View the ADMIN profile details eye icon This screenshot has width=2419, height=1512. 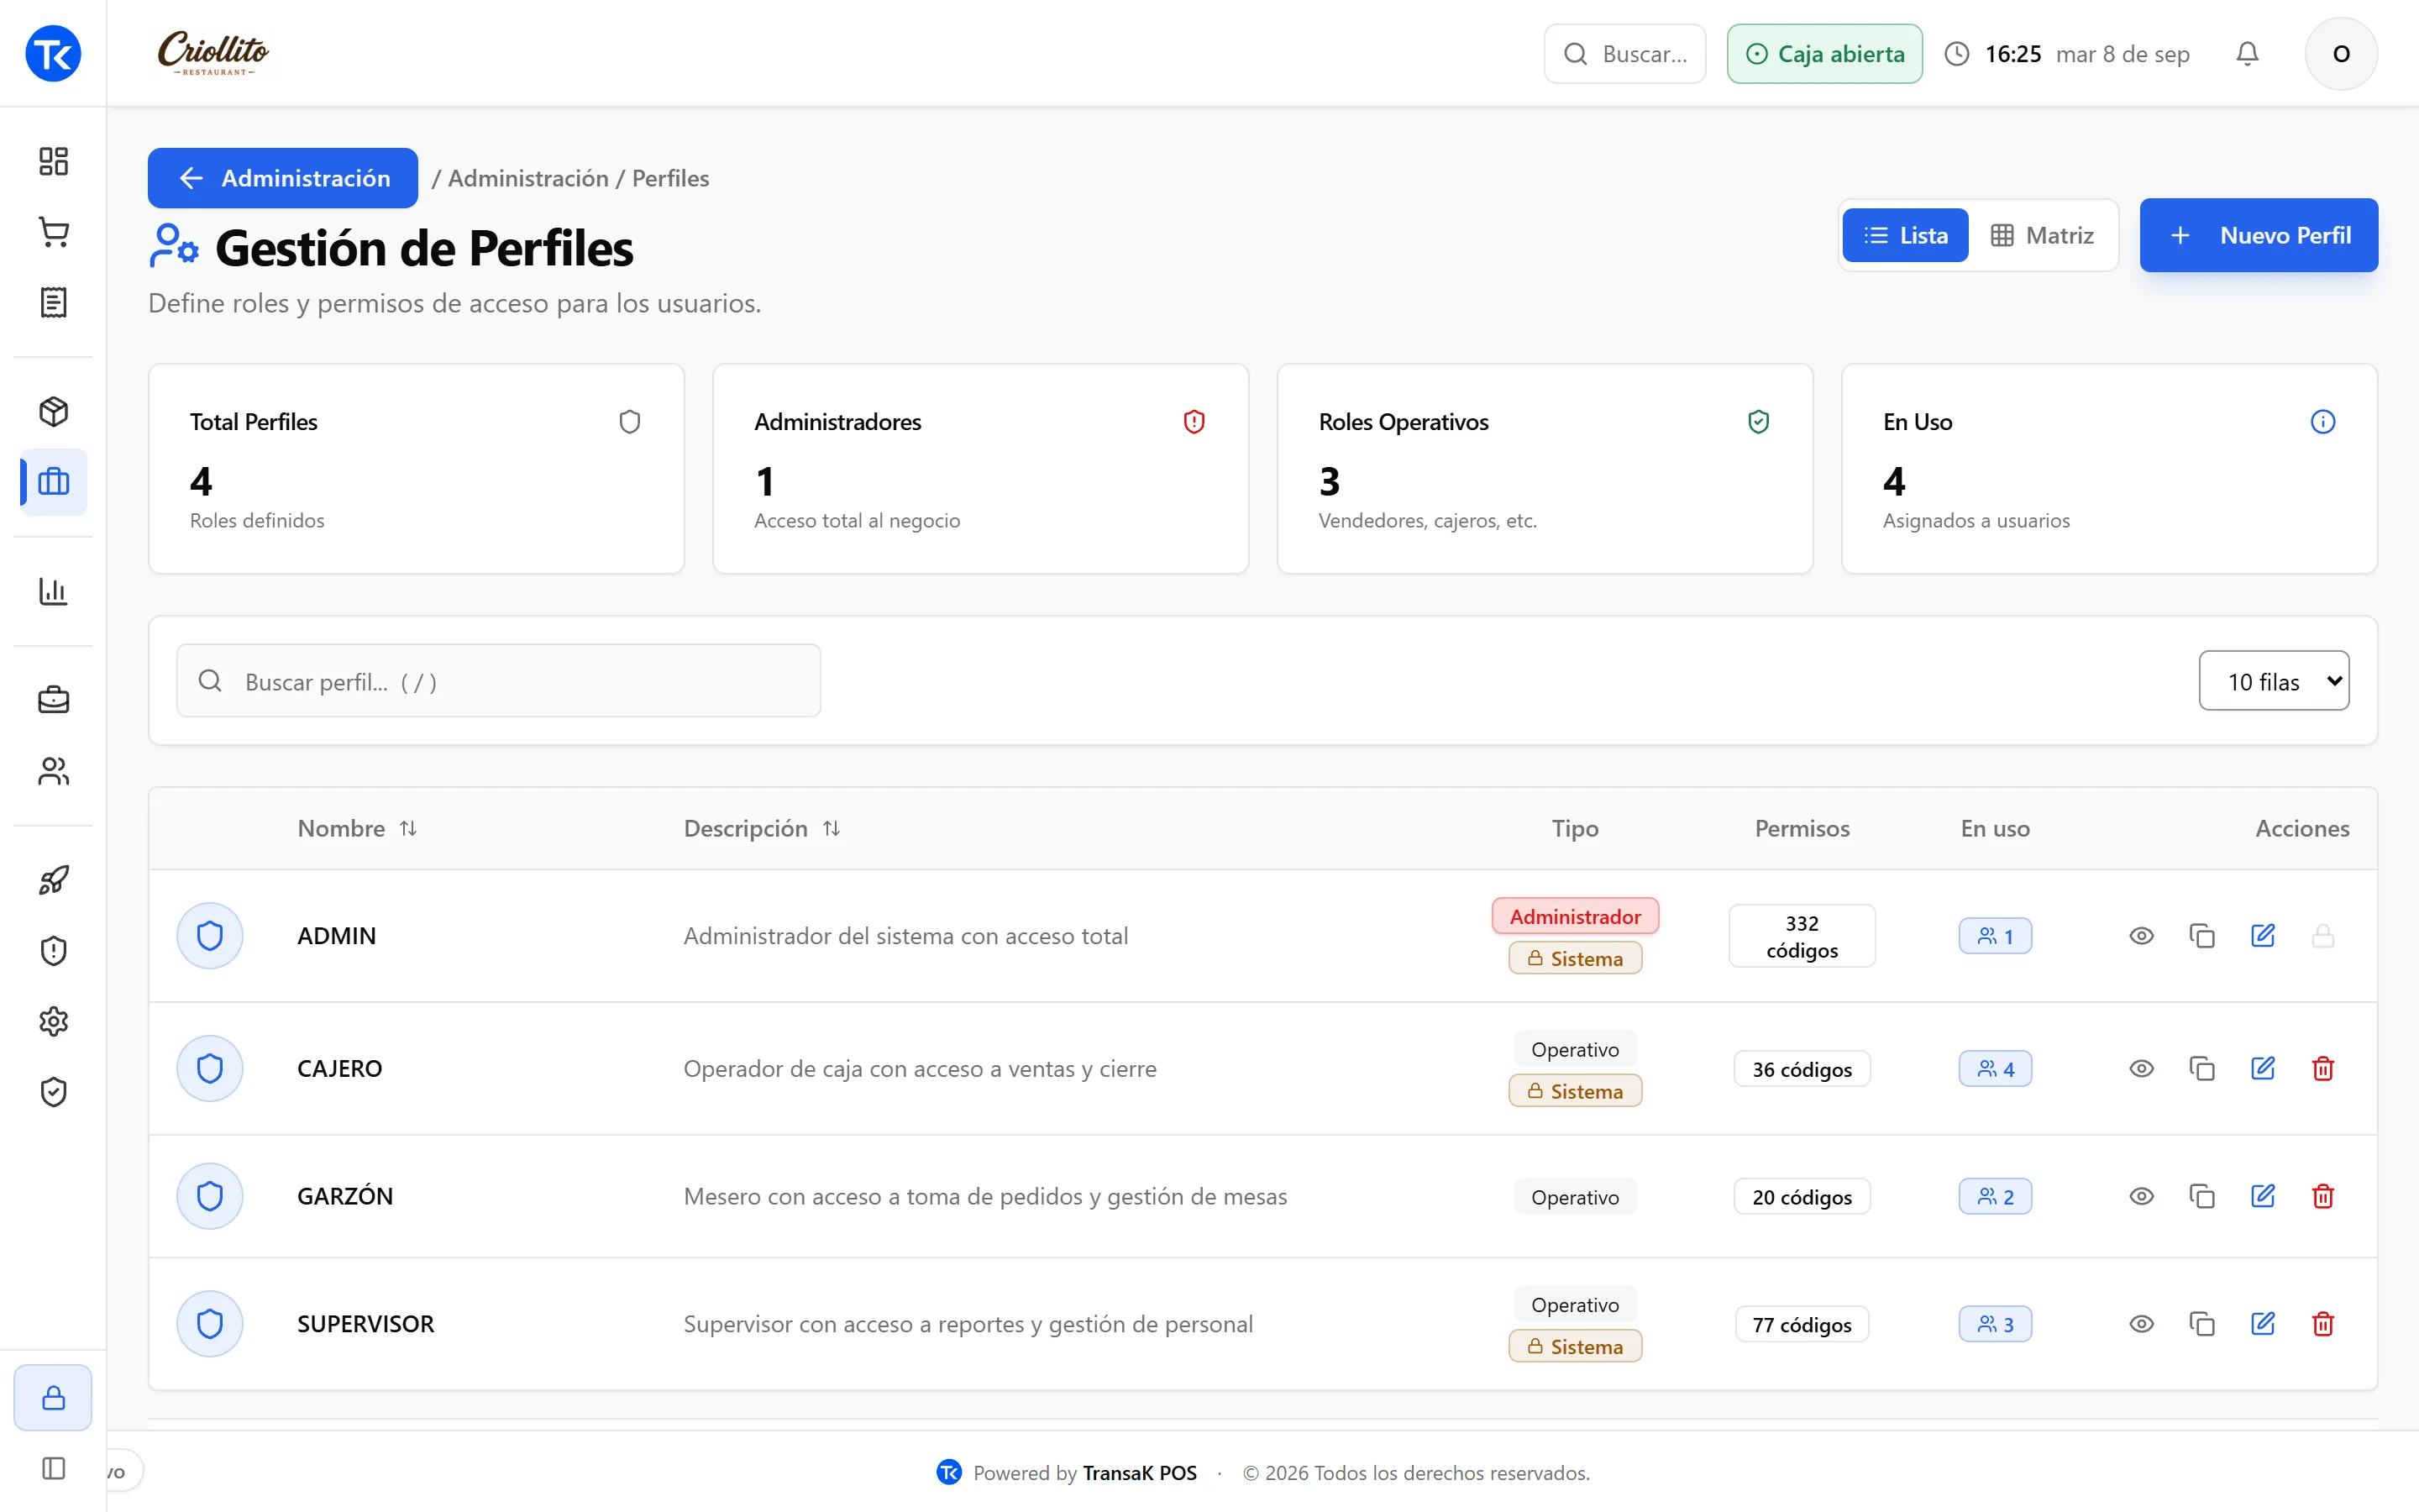coord(2141,936)
